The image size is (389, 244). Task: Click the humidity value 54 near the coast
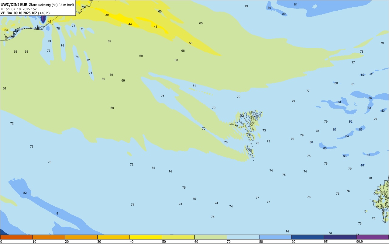(6, 30)
